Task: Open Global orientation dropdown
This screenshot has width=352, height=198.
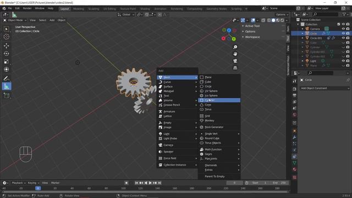Action: 126,15
